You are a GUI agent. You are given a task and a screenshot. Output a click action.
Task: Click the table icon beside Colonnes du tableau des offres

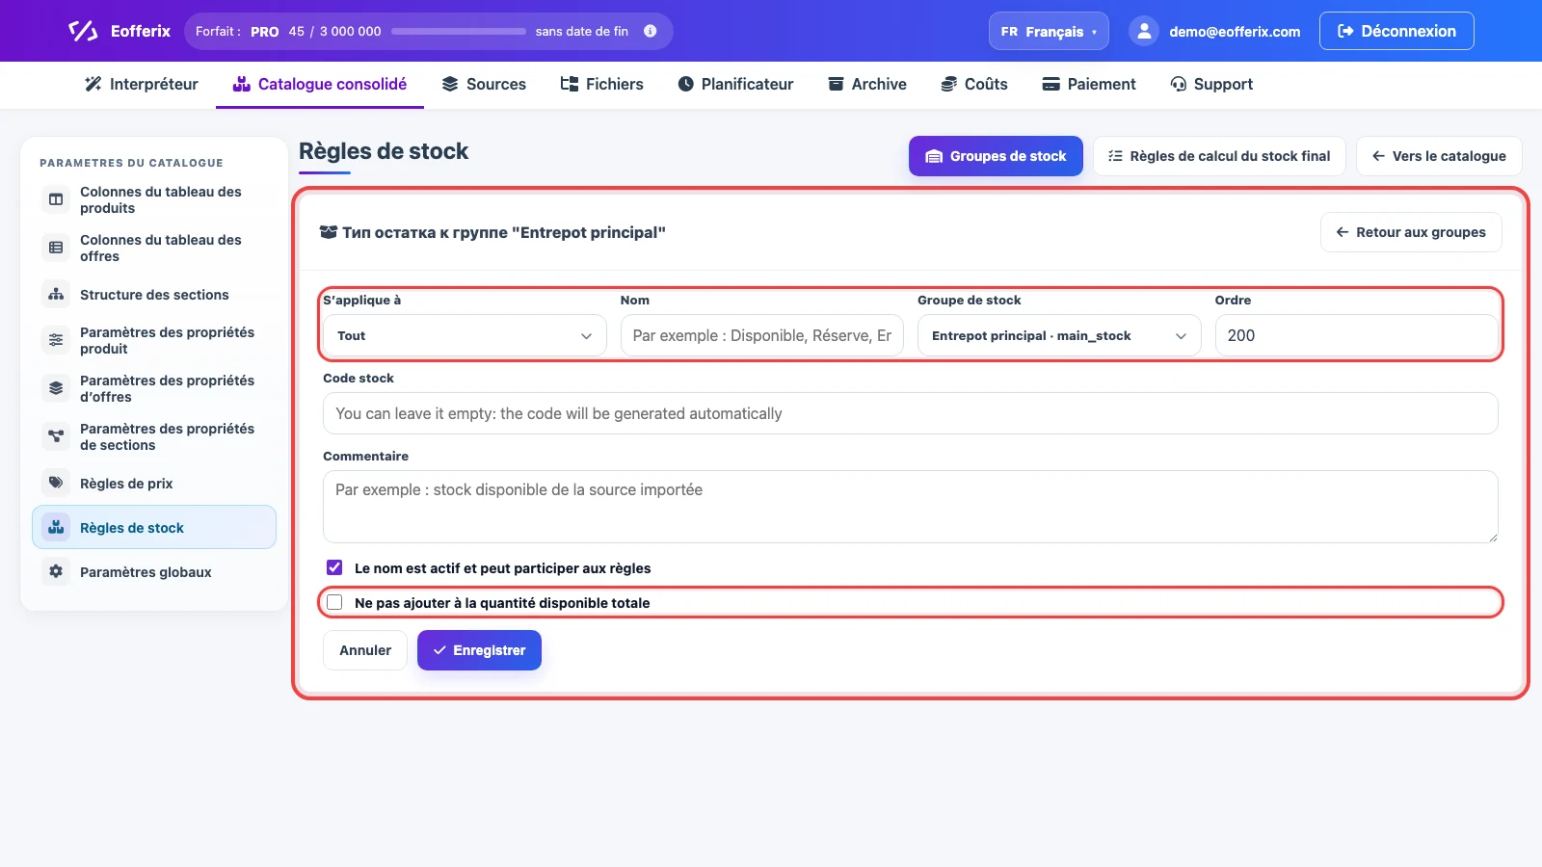point(56,248)
